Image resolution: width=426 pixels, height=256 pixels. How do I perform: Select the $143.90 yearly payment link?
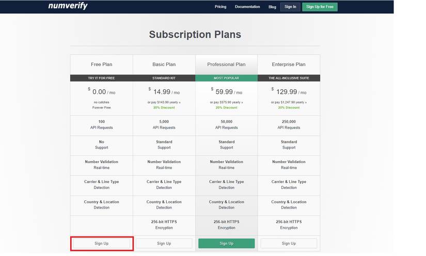coord(164,102)
